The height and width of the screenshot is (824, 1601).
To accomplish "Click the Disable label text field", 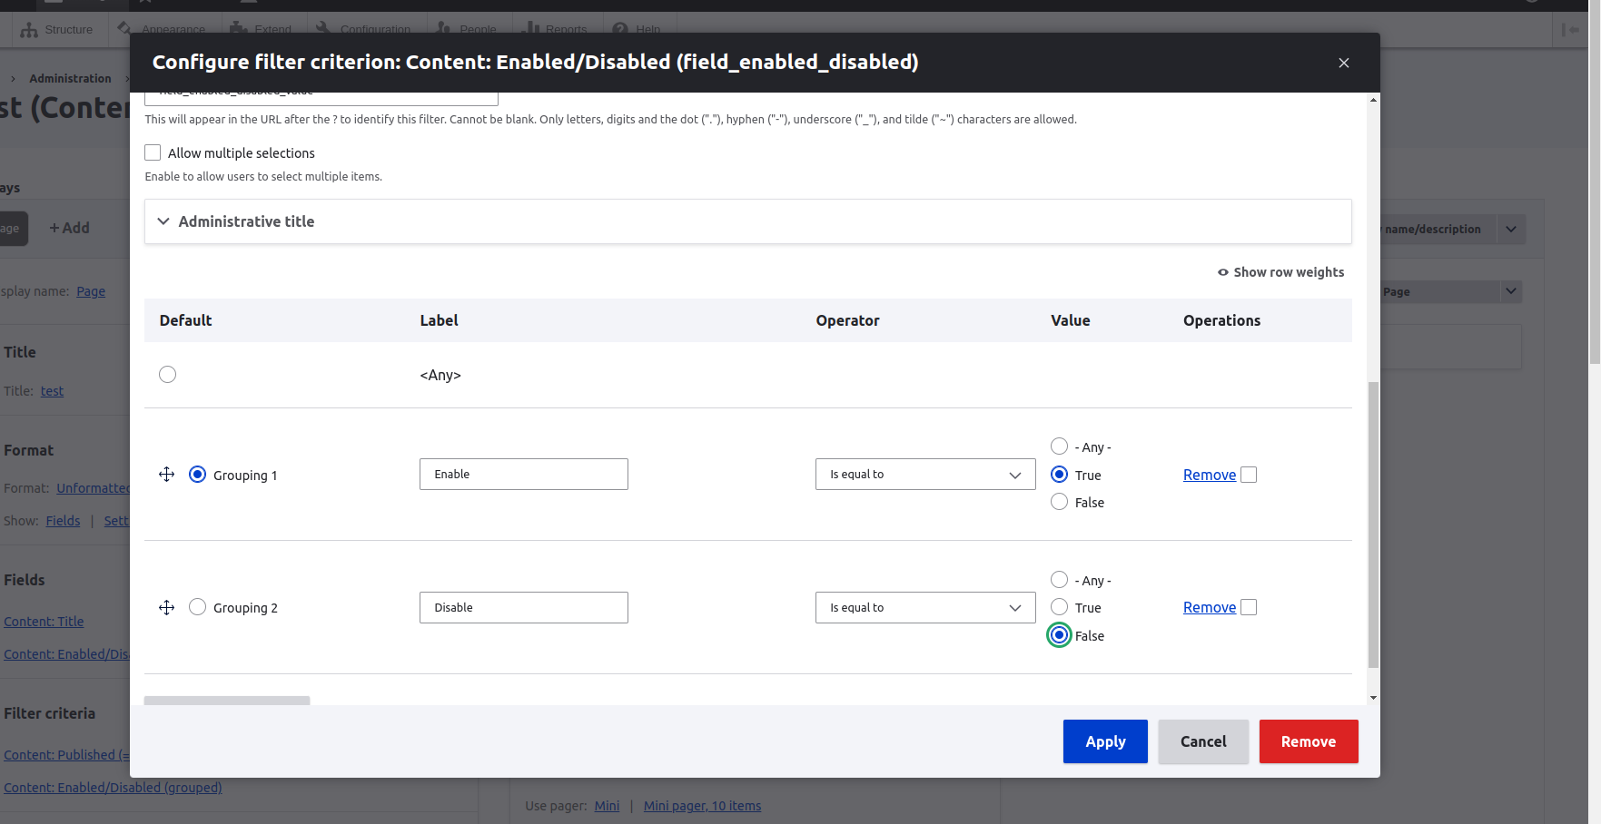I will (523, 608).
